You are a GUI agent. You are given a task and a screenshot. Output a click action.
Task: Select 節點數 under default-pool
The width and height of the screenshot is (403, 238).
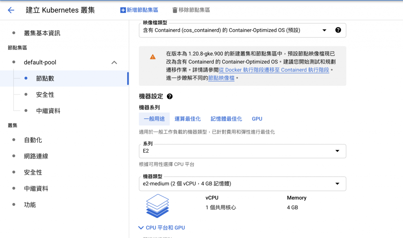[x=64, y=78]
